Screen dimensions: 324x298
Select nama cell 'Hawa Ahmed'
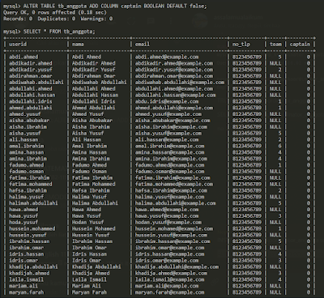(x=87, y=210)
